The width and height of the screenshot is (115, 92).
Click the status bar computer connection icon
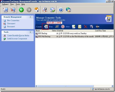[x=93, y=89]
